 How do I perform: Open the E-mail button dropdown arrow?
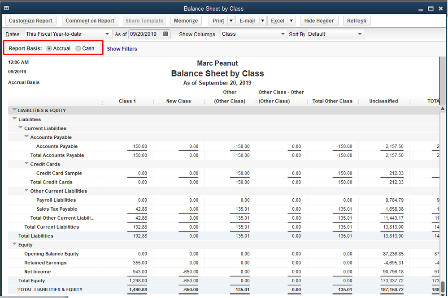(262, 21)
